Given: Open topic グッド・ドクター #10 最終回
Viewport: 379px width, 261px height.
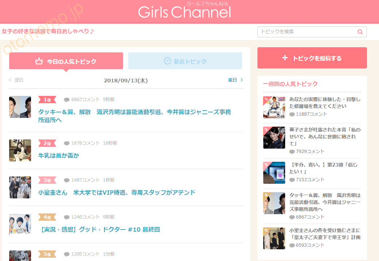Looking at the screenshot, I should pos(99,230).
